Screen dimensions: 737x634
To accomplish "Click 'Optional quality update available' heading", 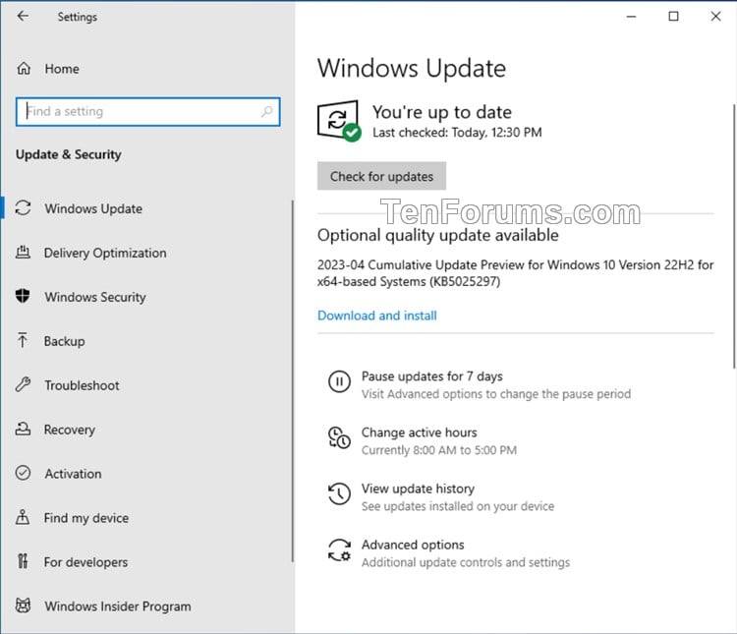I will [x=438, y=235].
